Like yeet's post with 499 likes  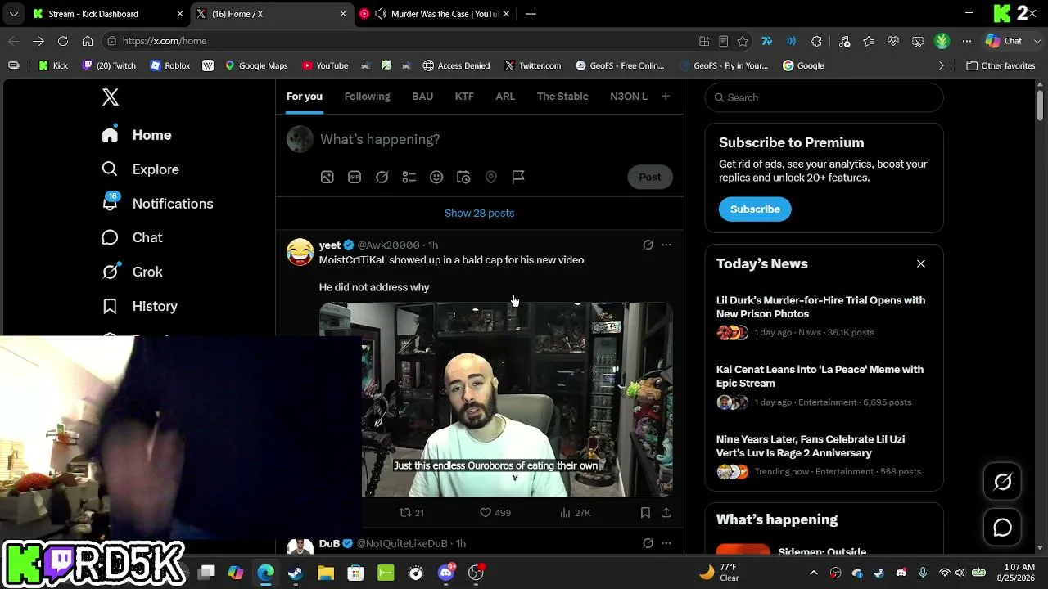click(495, 513)
